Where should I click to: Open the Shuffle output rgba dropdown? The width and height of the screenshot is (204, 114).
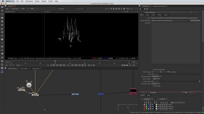tap(176, 103)
